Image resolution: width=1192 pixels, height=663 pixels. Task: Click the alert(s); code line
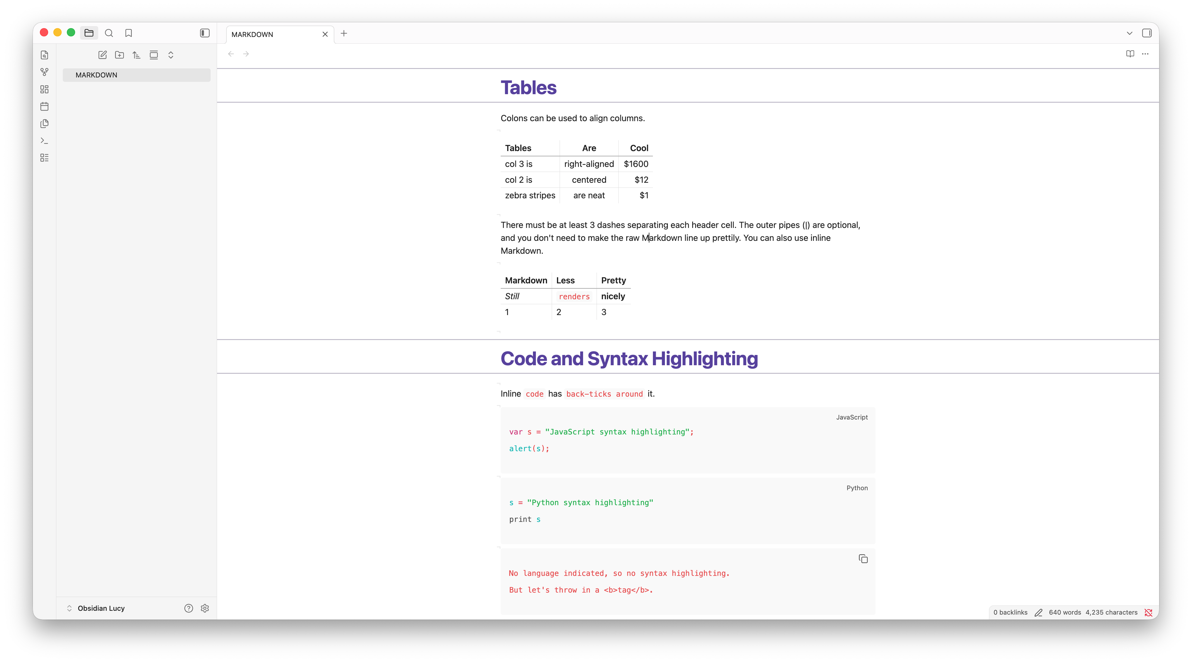(529, 448)
